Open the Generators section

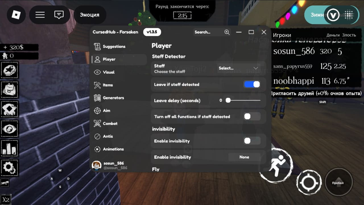click(119, 98)
